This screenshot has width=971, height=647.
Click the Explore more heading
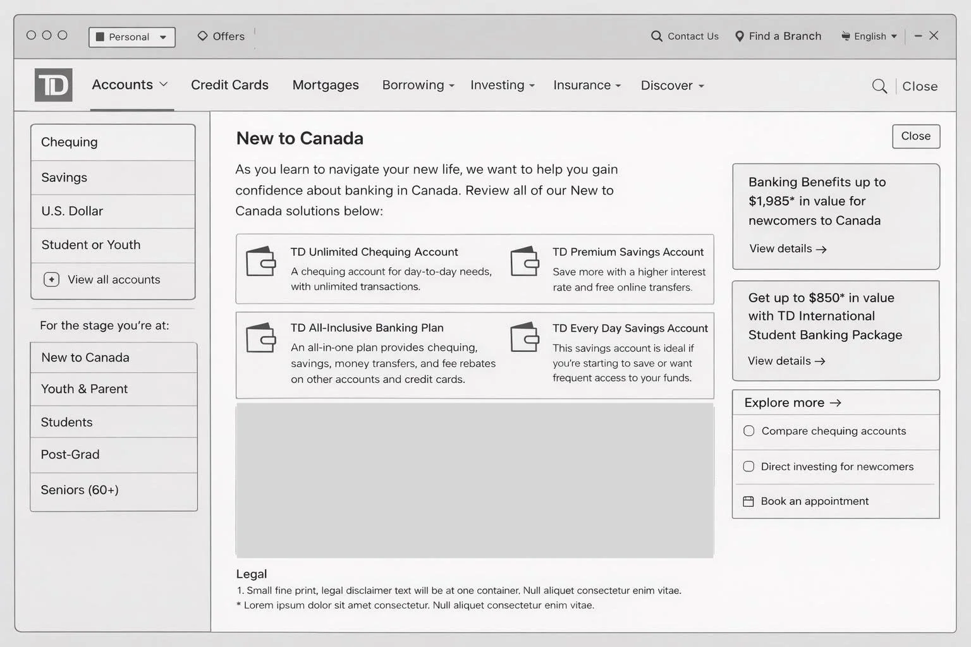[785, 402]
